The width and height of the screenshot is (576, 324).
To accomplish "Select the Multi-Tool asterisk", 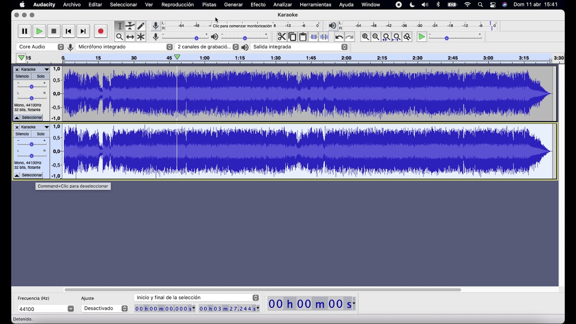I will [141, 37].
